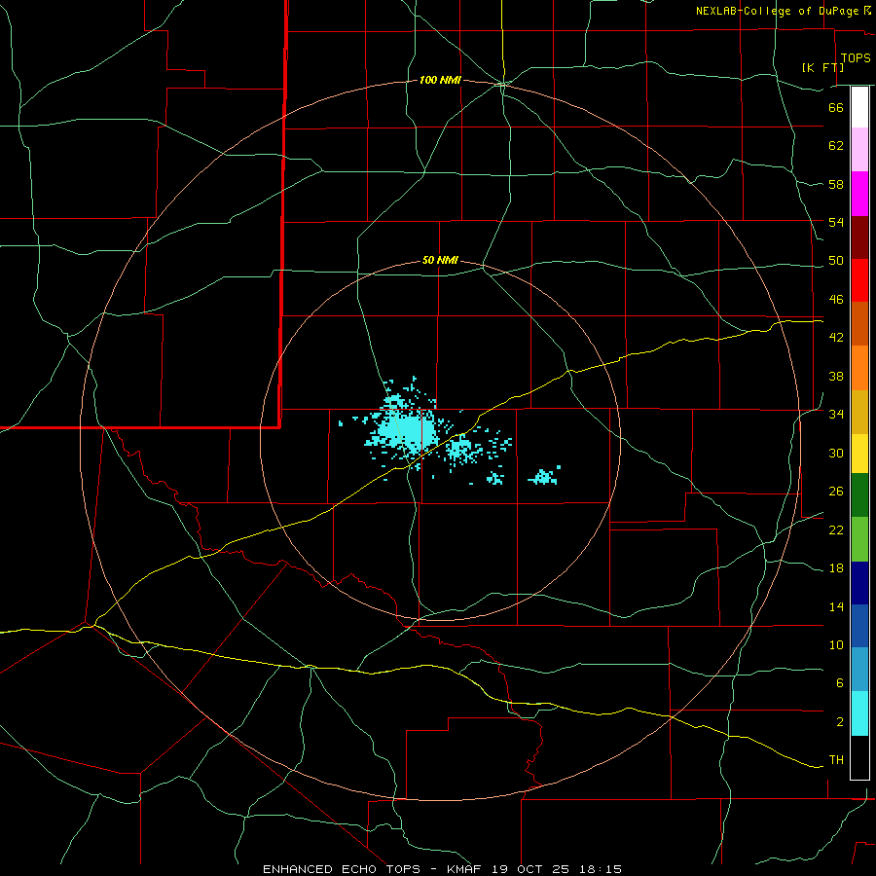Click the "26" legend value
Image resolution: width=876 pixels, height=876 pixels.
click(836, 492)
